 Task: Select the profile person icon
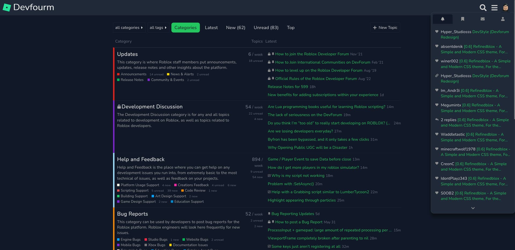[503, 19]
